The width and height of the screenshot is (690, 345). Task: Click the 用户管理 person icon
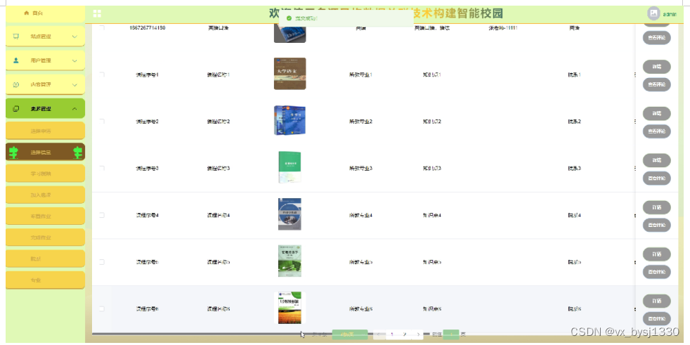coord(16,60)
